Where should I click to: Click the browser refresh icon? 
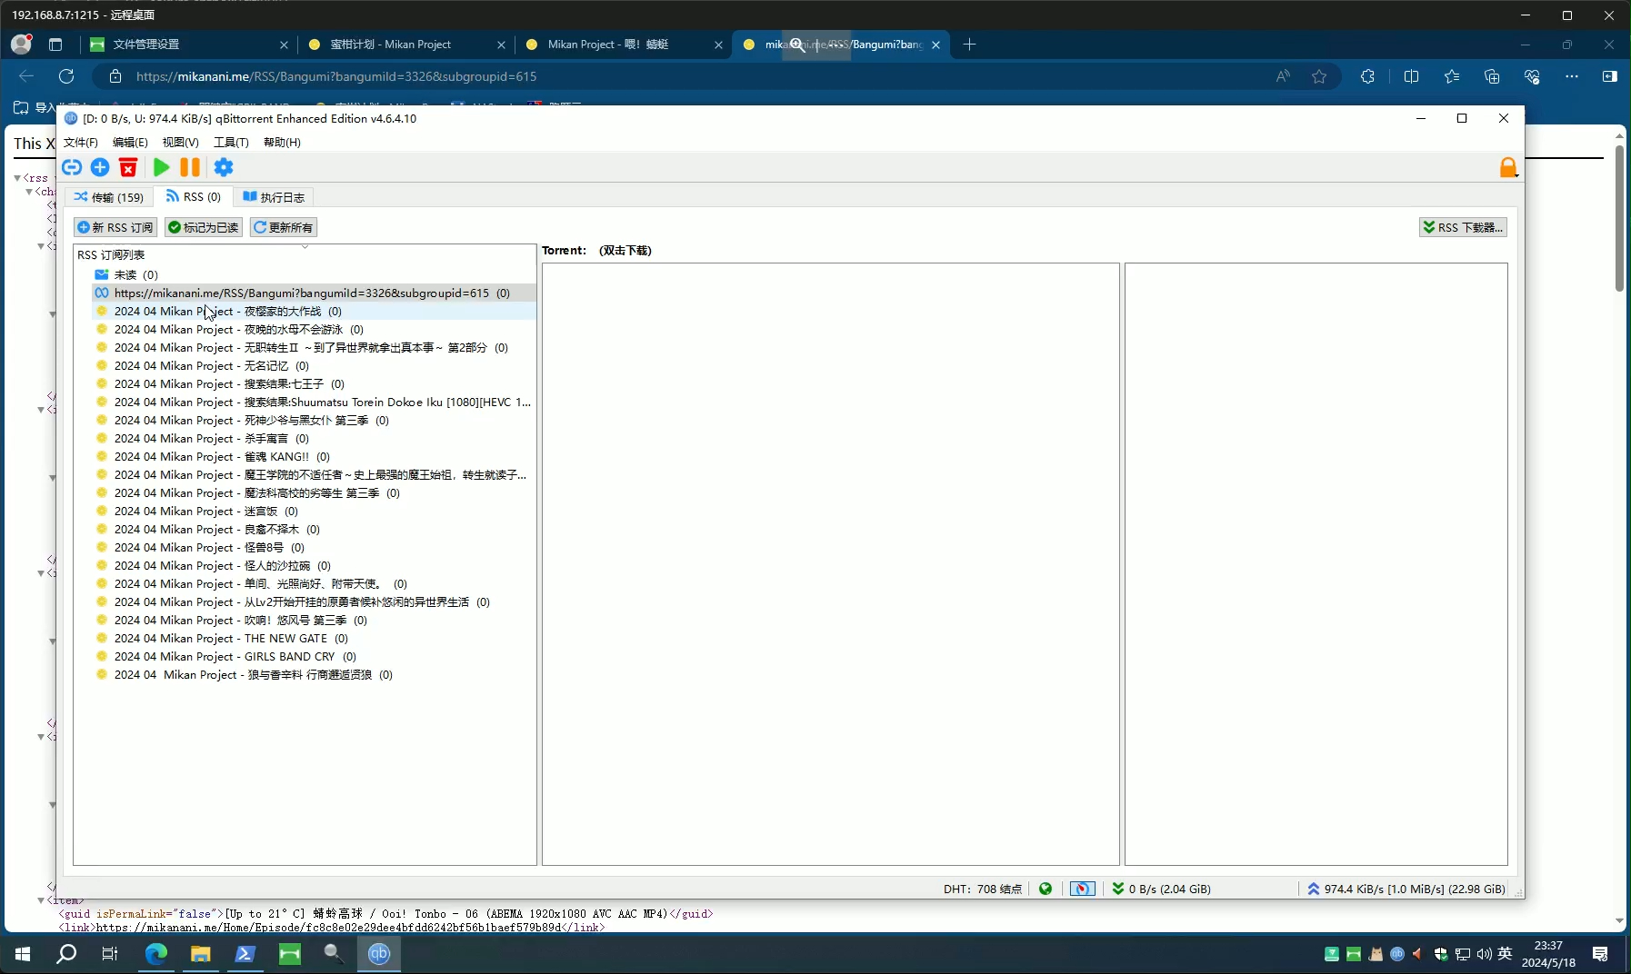click(66, 76)
